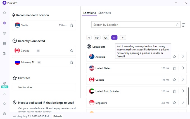
Task: Click the search magnifier icon
Action: click(177, 25)
